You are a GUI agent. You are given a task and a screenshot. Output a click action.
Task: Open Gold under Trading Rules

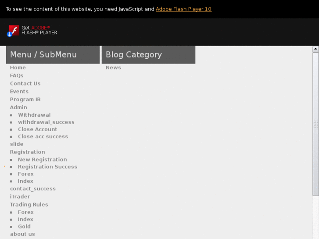24,227
